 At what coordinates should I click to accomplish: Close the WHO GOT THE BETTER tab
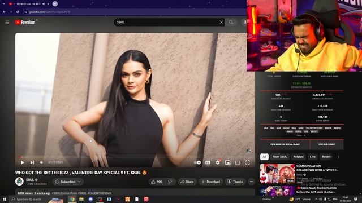[x=48, y=4]
